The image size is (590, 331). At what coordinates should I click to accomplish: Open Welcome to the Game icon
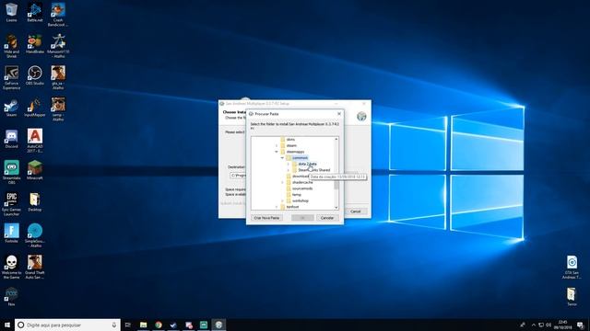[x=11, y=267]
